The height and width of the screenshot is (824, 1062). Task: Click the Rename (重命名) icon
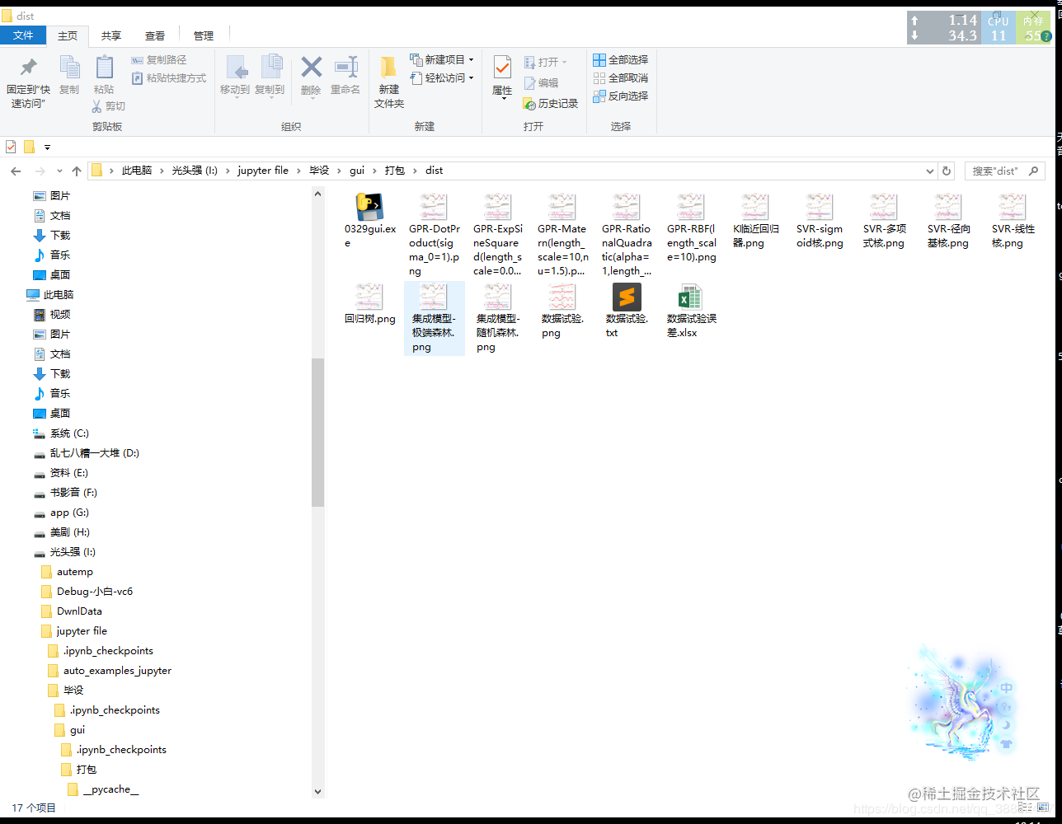345,69
